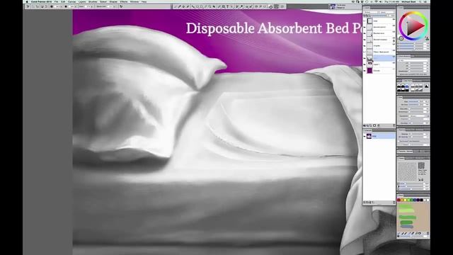Select the Canvas layer row
The height and width of the screenshot is (255, 453).
379,71
